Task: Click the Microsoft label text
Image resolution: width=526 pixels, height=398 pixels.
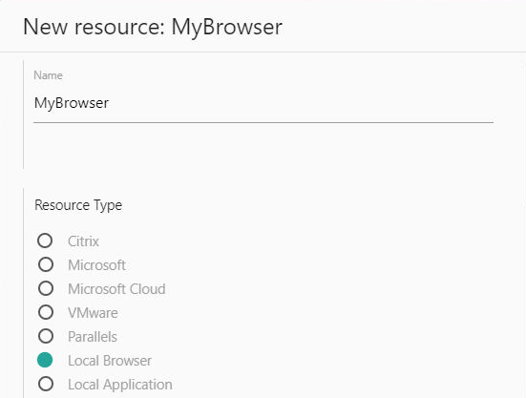Action: pos(96,265)
